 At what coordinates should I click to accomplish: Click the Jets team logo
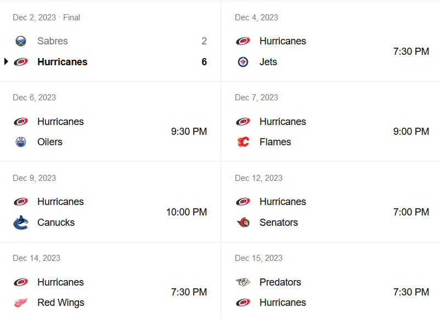[243, 62]
